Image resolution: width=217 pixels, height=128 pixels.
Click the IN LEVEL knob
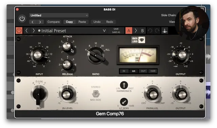pos(67,94)
